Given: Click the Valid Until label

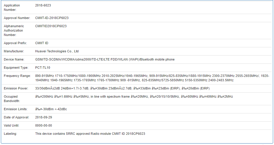Looking at the screenshot, I should 11,125.
